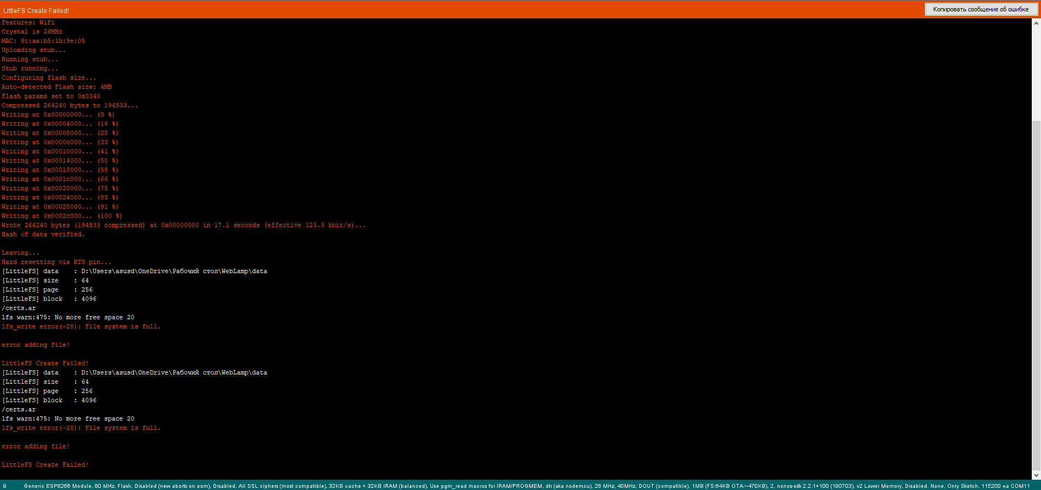
Task: Click the 'Hash of data verified.' line
Action: [43, 234]
